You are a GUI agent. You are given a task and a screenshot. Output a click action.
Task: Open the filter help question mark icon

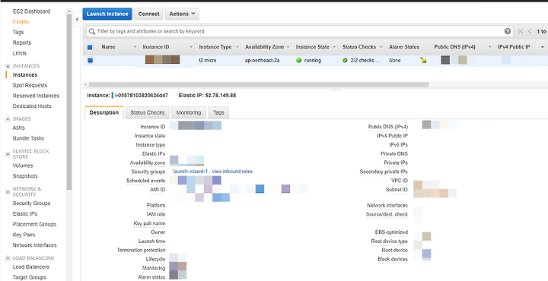[508, 31]
